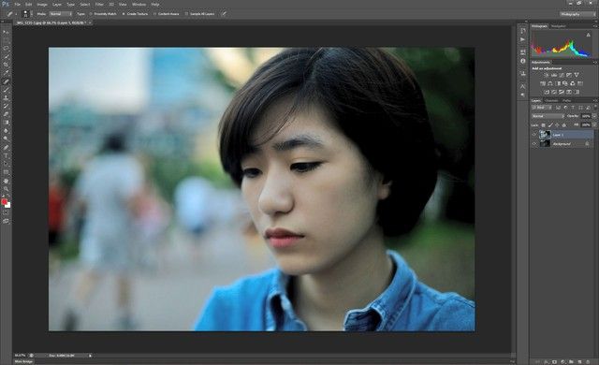This screenshot has width=599, height=365.
Task: Select the Hand tool
Action: [x=6, y=181]
